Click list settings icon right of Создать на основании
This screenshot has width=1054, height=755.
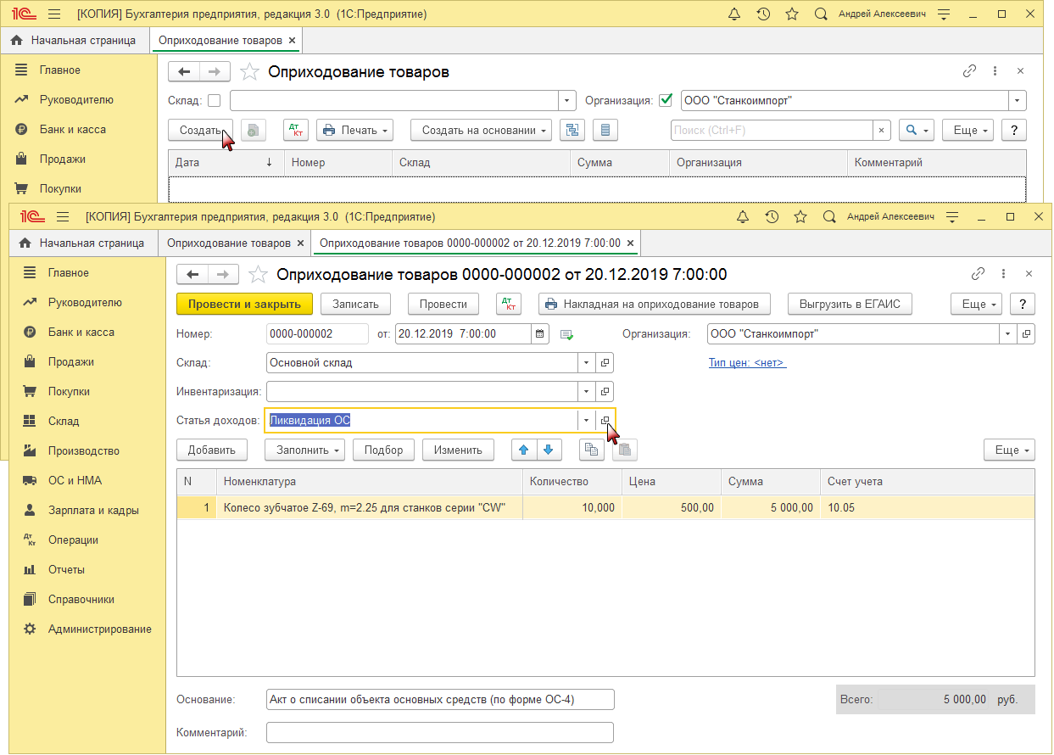pyautogui.click(x=572, y=130)
